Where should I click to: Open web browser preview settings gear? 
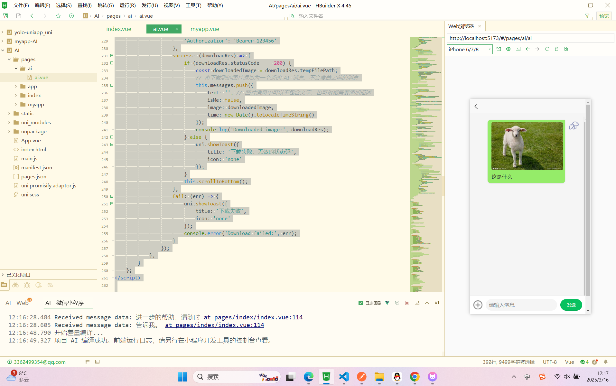(508, 49)
